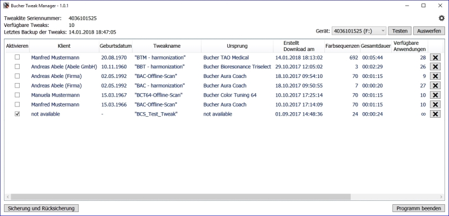Remove the "BAC - harmonization" tweak using its X

pyautogui.click(x=435, y=85)
